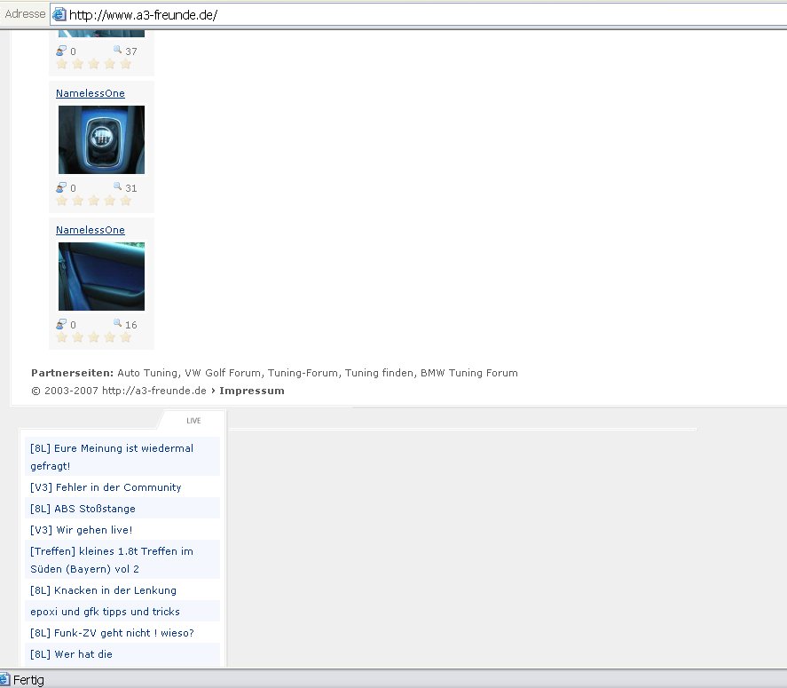Click the Internet Explorer page icon in address bar
The image size is (787, 688).
click(x=59, y=14)
